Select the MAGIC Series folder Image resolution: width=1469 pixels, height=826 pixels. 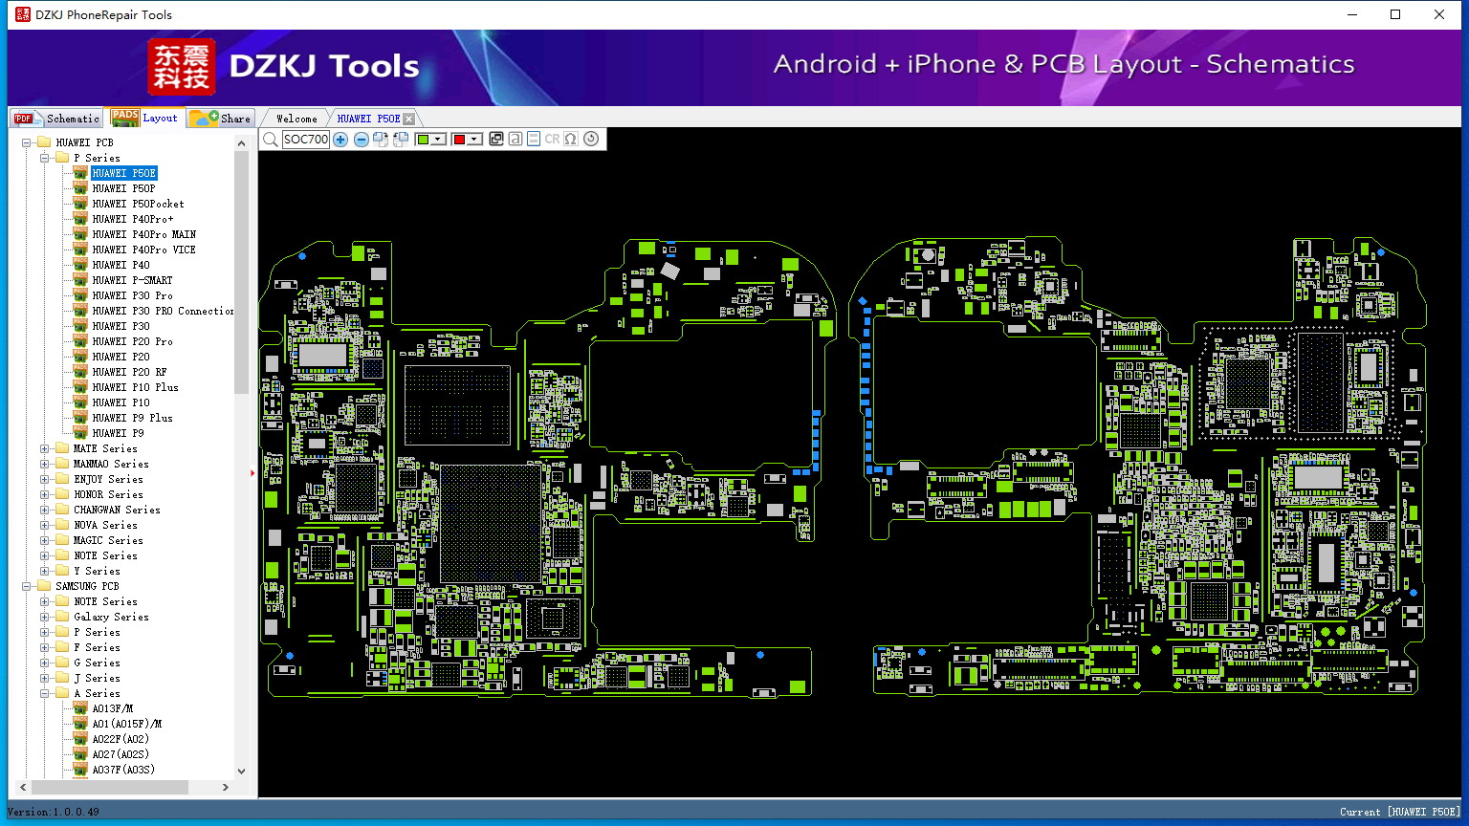click(x=108, y=540)
